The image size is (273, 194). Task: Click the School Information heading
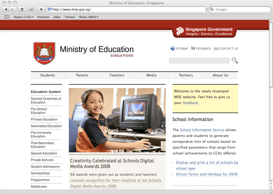pos(193,119)
